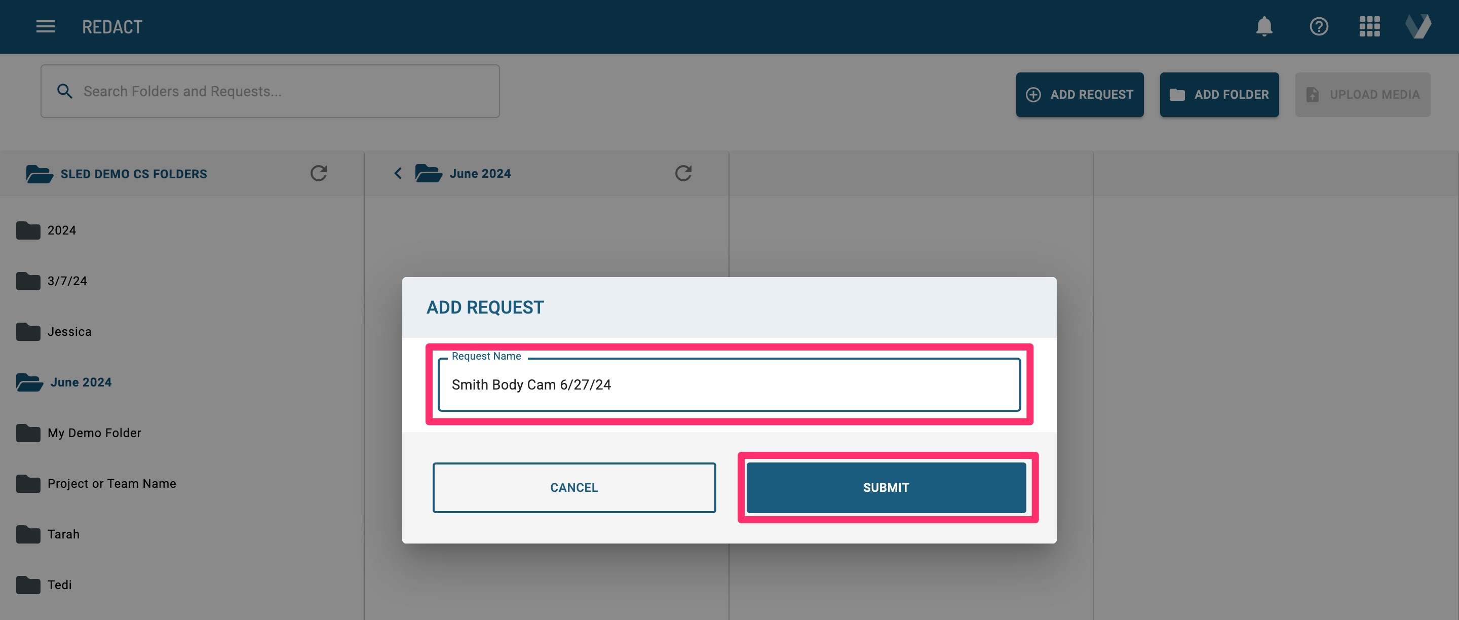
Task: Click the help question mark icon
Action: click(x=1318, y=27)
